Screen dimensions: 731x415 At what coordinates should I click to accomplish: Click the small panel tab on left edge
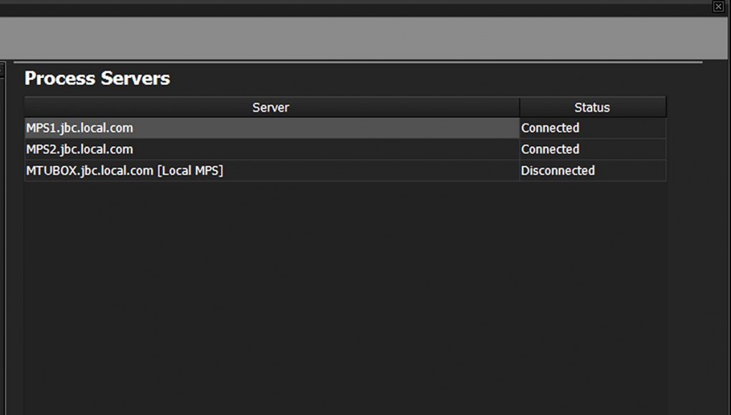(x=2, y=70)
